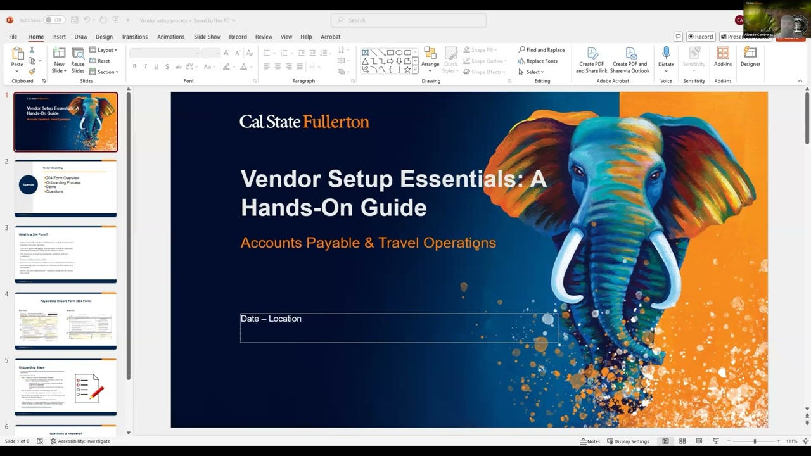This screenshot has width=811, height=456.
Task: Switch to the Design tab
Action: tap(104, 37)
